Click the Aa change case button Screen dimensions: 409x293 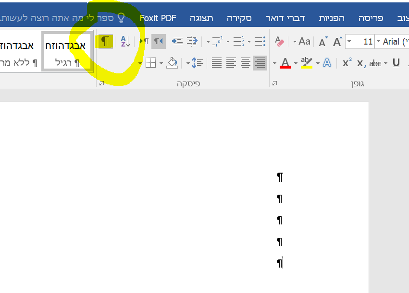coord(304,41)
